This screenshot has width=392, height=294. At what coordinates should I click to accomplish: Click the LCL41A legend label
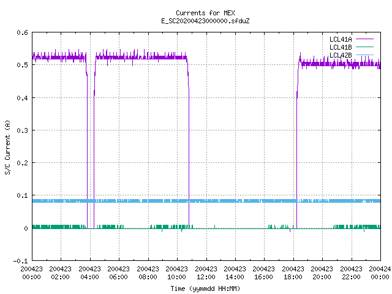pyautogui.click(x=341, y=39)
